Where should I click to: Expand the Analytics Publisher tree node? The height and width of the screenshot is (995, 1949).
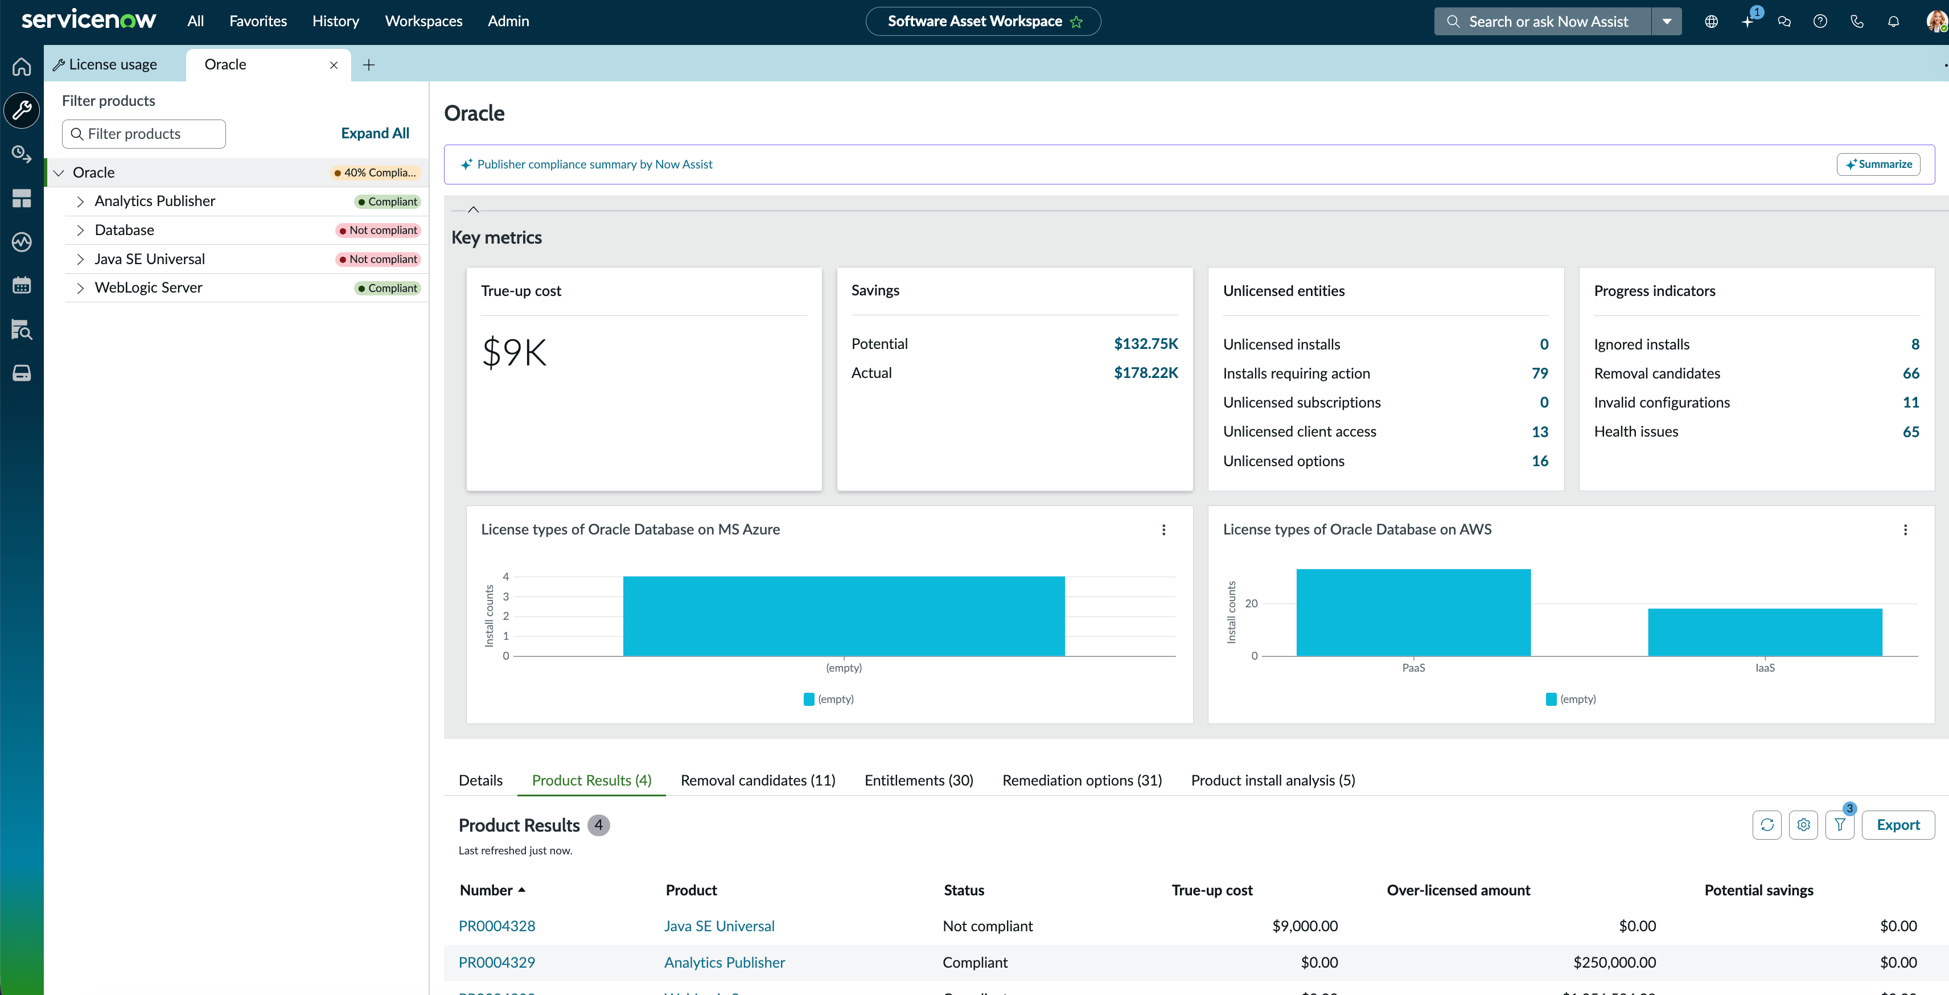point(80,202)
